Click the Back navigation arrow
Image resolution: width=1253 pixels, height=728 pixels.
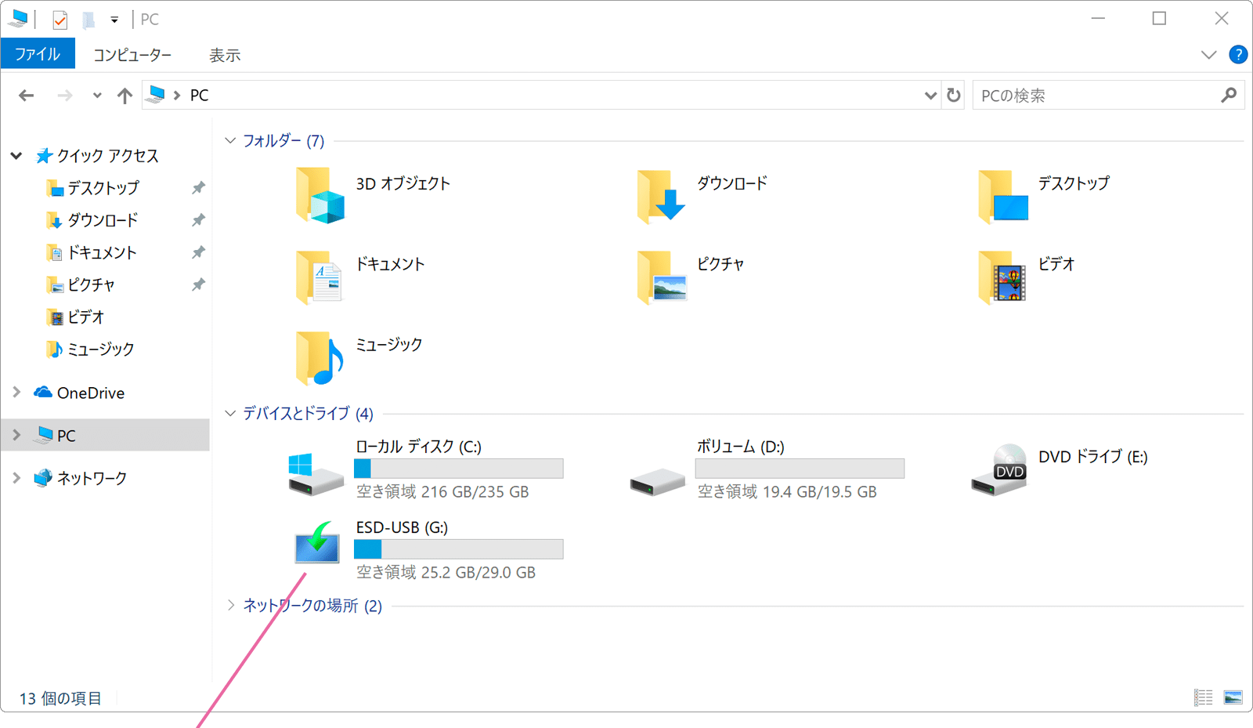(x=27, y=96)
